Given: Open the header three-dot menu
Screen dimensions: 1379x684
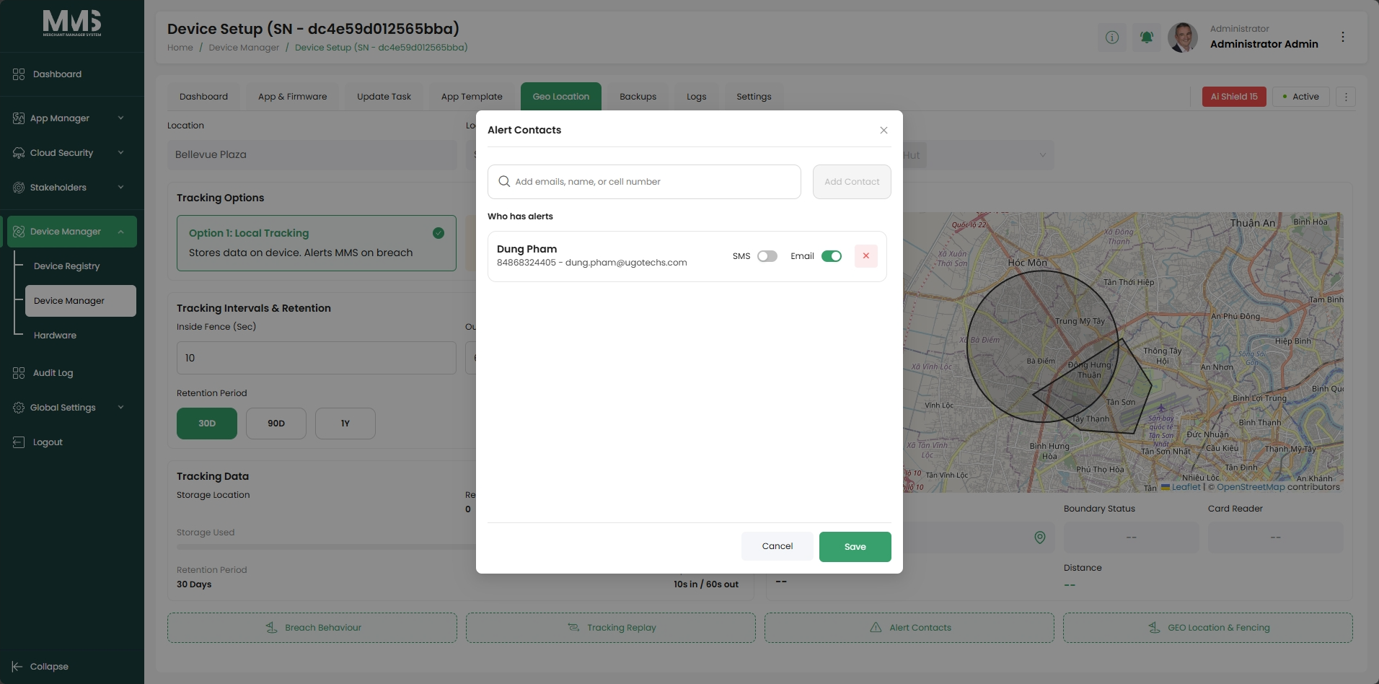Looking at the screenshot, I should (x=1343, y=37).
